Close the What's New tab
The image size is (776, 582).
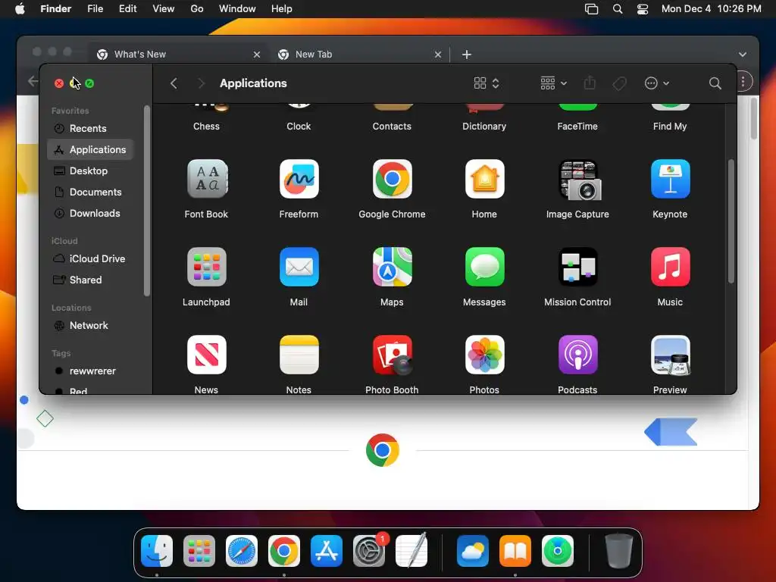[257, 55]
